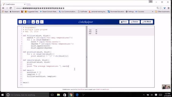The image size is (172, 97).
Task: Download the program with the toolbar download icon
Action: 33,22
